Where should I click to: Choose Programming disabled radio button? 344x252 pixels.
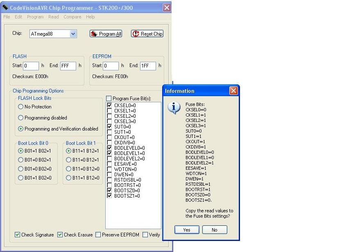click(20, 118)
